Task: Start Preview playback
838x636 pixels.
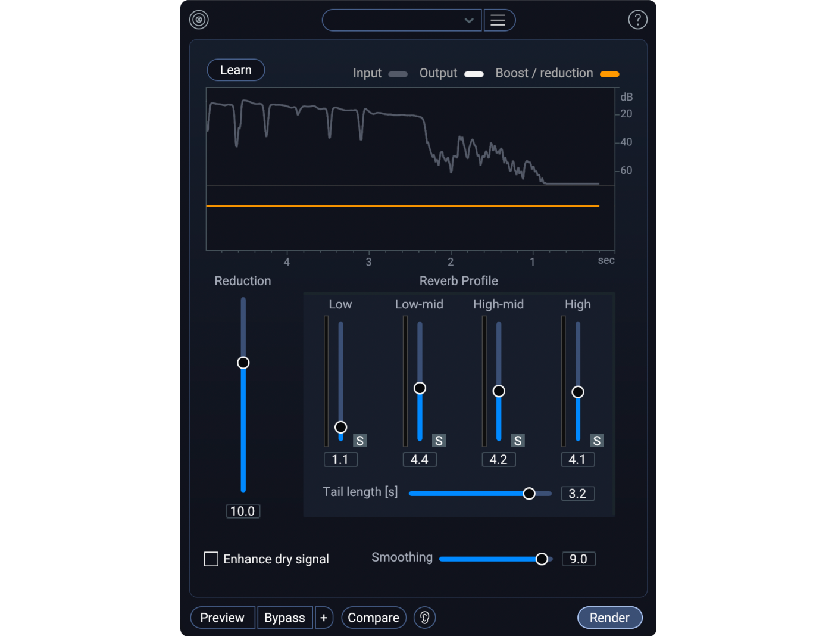Action: pos(222,618)
